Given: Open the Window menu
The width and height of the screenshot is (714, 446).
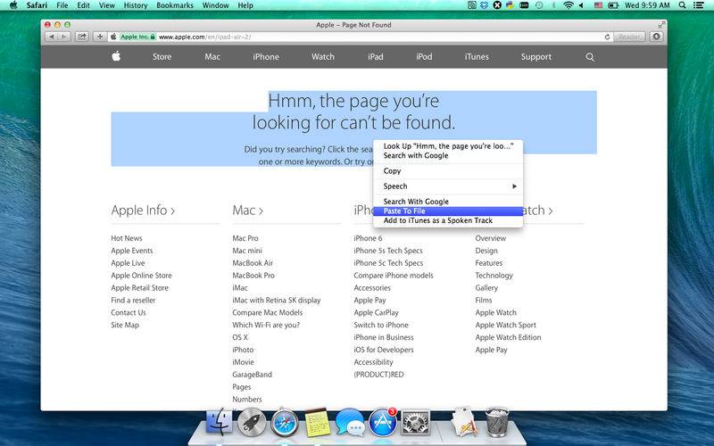Looking at the screenshot, I should 215,5.
